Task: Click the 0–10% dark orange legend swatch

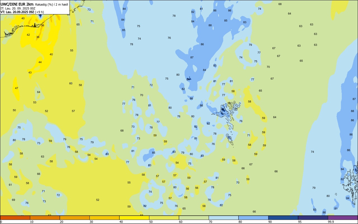Action: coord(15,218)
